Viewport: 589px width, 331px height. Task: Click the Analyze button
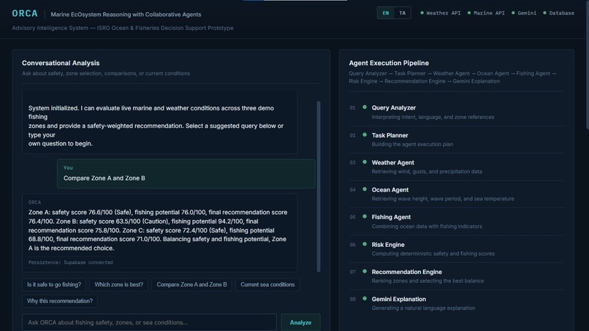[x=300, y=322]
